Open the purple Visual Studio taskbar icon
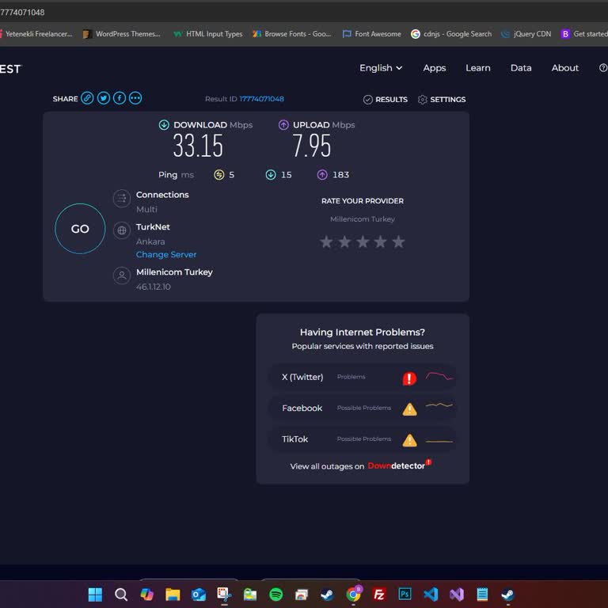The height and width of the screenshot is (608, 608). pos(456,595)
